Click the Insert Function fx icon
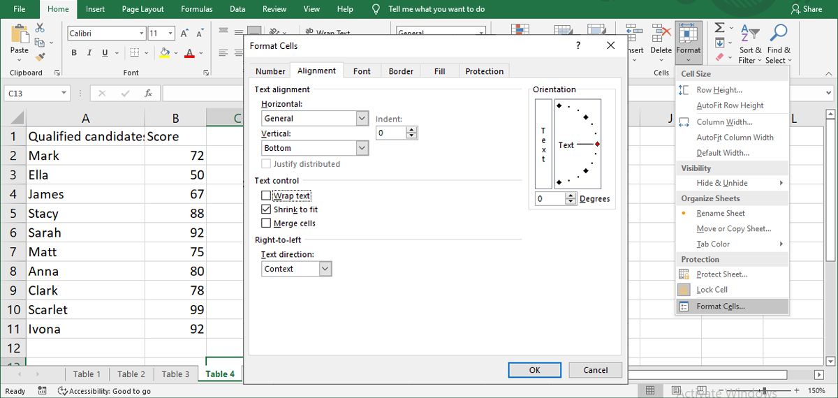 pos(148,93)
